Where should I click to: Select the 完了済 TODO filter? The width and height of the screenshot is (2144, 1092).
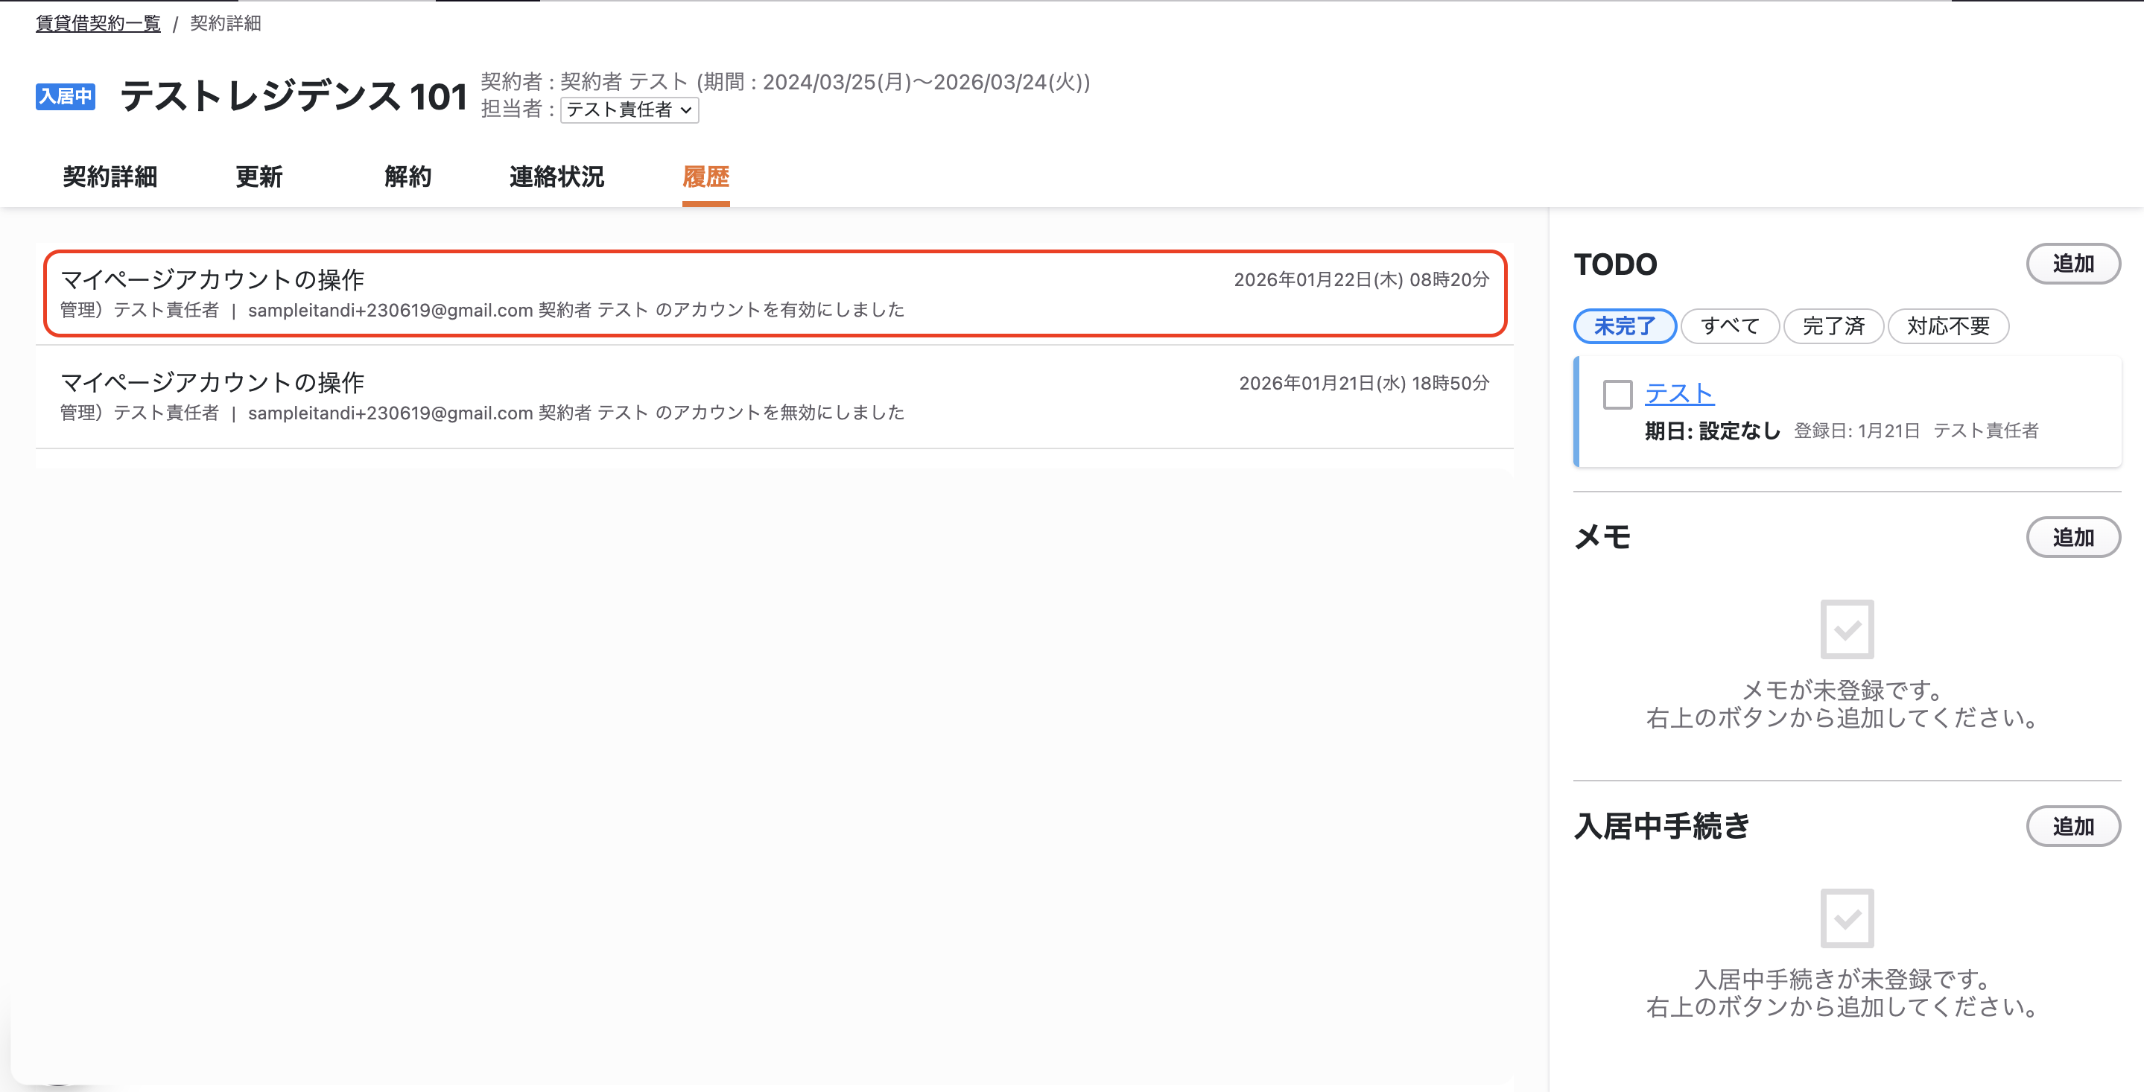pos(1833,326)
